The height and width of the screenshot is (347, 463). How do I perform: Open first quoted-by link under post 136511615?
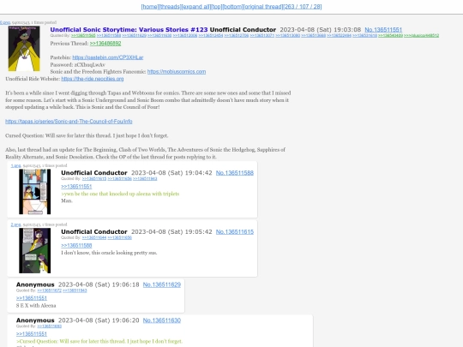[x=94, y=238]
